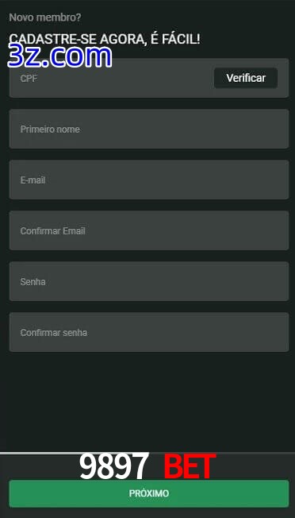The height and width of the screenshot is (518, 295).
Task: Select the Confirmar senha field
Action: (149, 332)
